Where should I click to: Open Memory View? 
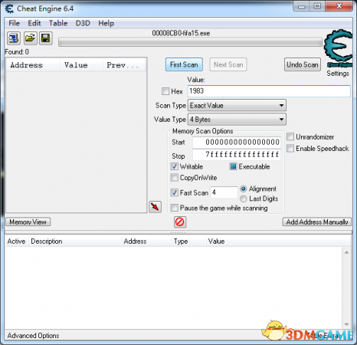coord(28,222)
